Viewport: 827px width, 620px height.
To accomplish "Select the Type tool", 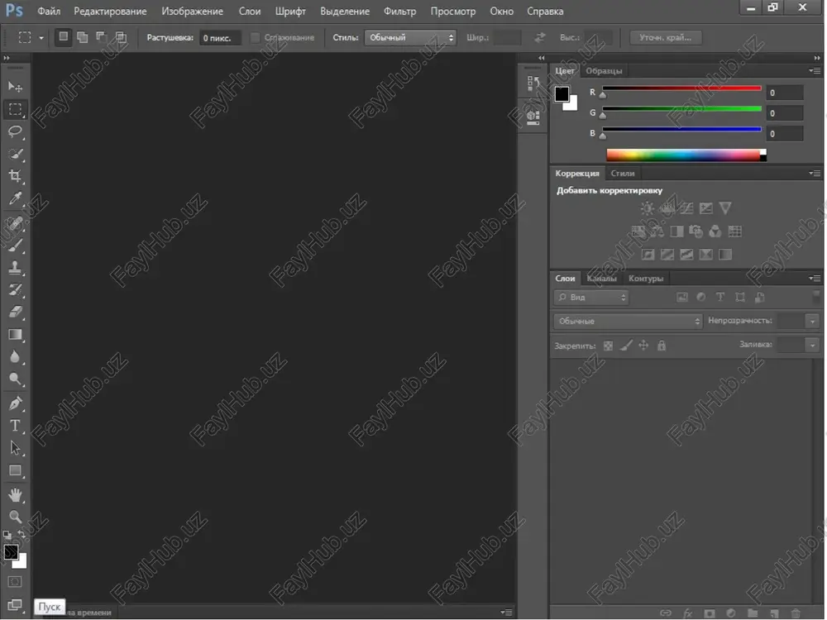I will (15, 426).
